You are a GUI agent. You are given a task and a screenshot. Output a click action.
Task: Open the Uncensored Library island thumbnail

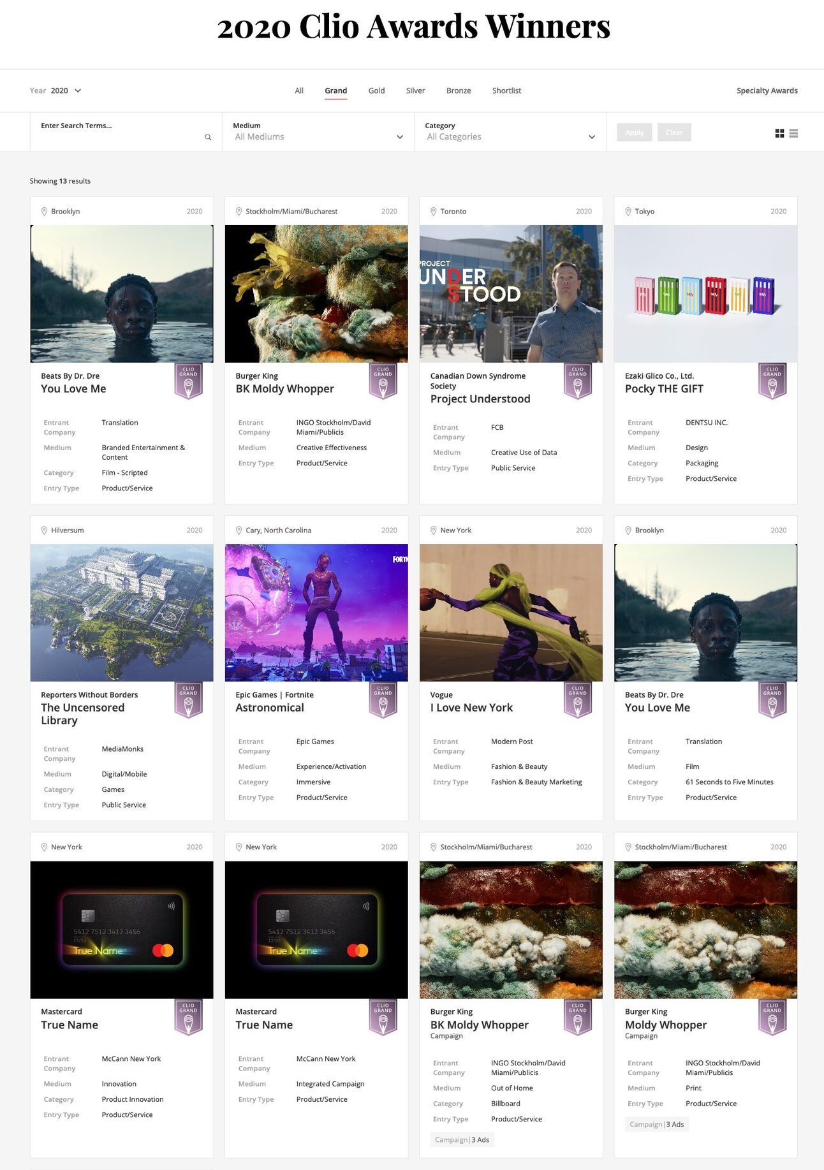point(122,613)
